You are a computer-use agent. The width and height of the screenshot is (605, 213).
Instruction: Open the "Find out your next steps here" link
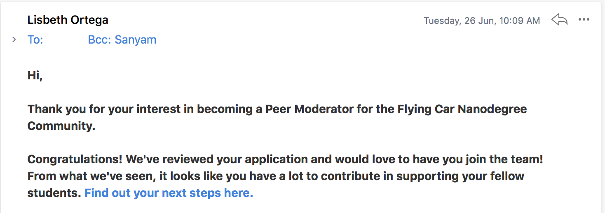coord(169,193)
